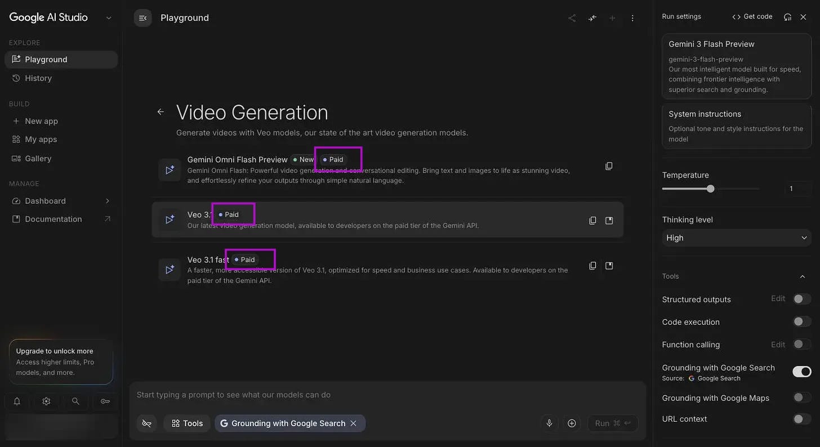Viewport: 820px width, 447px height.
Task: Click the reset settings icon beside Get code
Action: pyautogui.click(x=787, y=17)
